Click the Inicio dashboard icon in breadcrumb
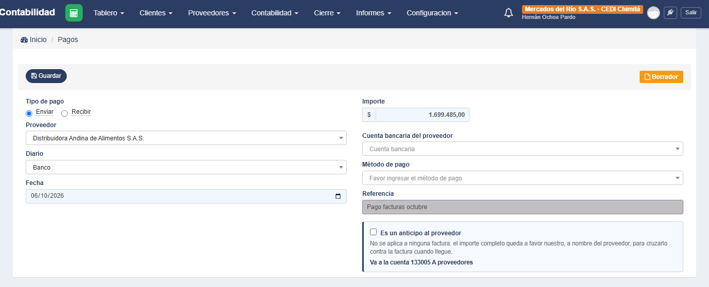Screen dimensions: 709x287 [x=24, y=39]
